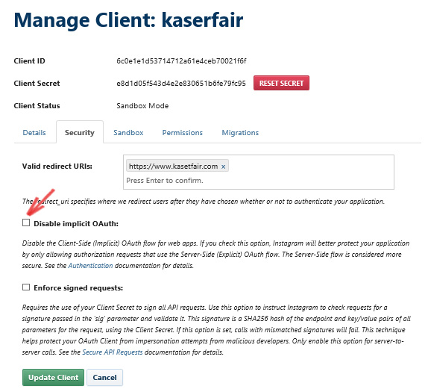Click the Client Secret value text
The width and height of the screenshot is (428, 389).
(181, 84)
